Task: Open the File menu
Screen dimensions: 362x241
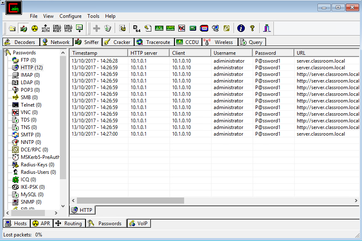Action: pos(34,16)
